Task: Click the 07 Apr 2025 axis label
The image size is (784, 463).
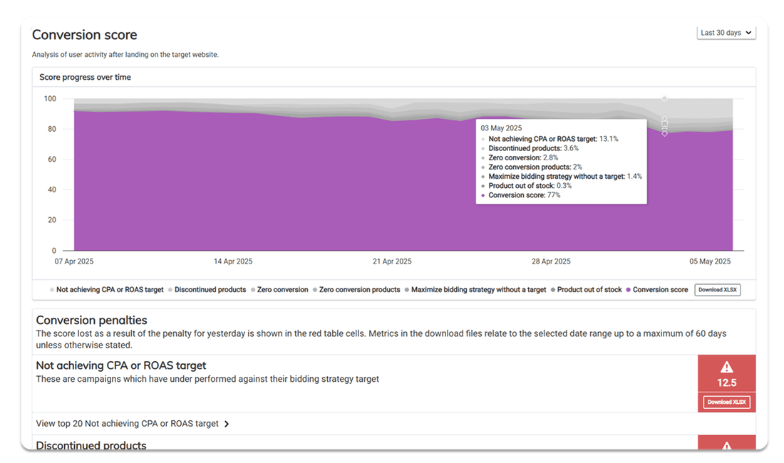Action: [74, 261]
